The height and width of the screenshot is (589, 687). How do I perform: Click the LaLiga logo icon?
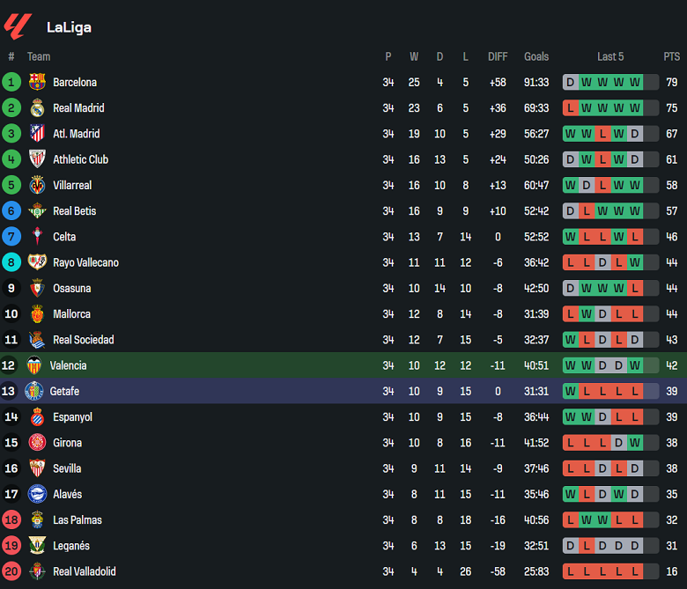tap(18, 26)
